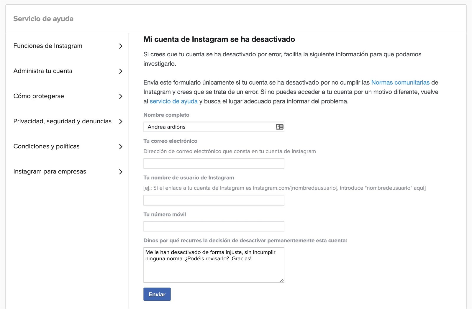The width and height of the screenshot is (472, 309).
Task: Focus the Tu correo electrónico input field
Action: [214, 163]
